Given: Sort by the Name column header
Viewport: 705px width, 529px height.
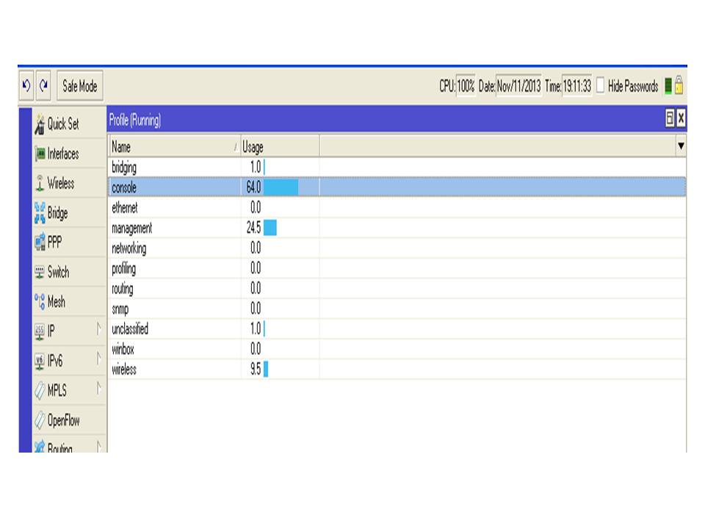Looking at the screenshot, I should 175,147.
